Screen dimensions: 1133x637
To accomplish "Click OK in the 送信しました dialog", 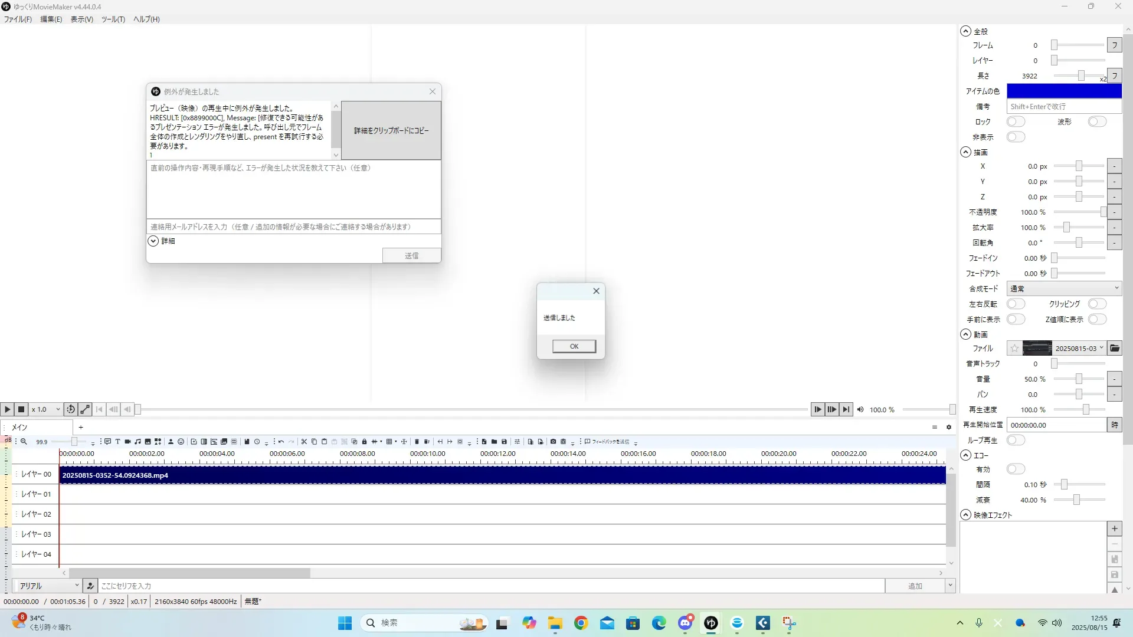I will click(x=574, y=346).
